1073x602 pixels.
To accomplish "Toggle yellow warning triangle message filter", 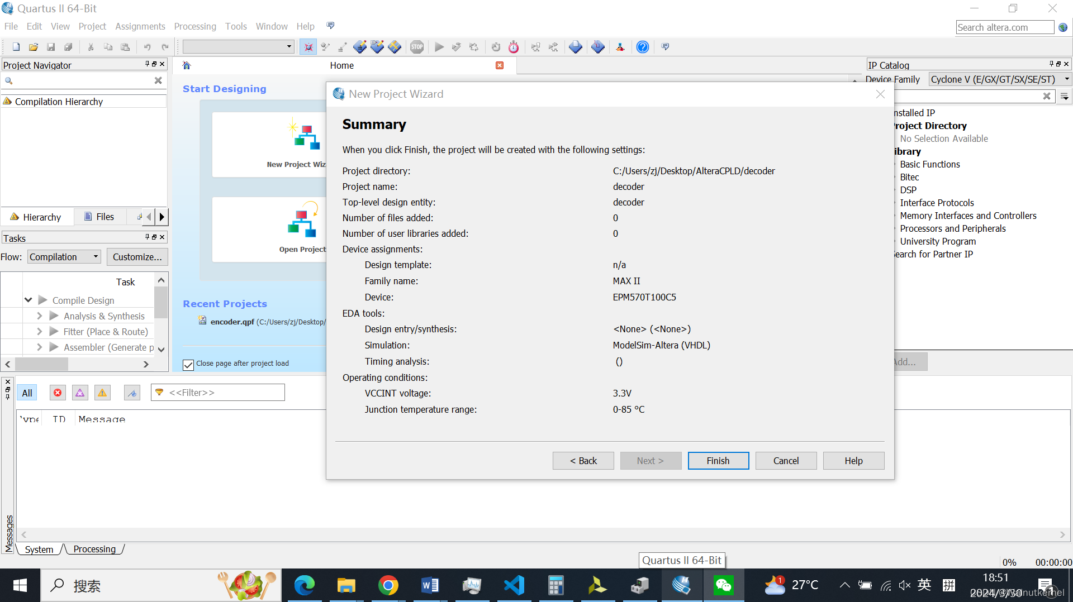I will click(x=102, y=393).
